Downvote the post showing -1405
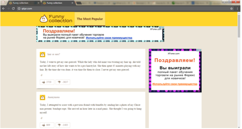Image resolution: width=242 pixels, height=129 pixels. pyautogui.click(x=63, y=125)
